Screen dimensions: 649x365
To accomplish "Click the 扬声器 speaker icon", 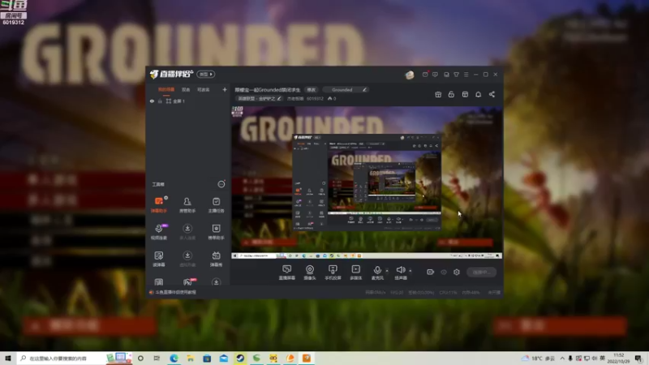I will pos(400,270).
